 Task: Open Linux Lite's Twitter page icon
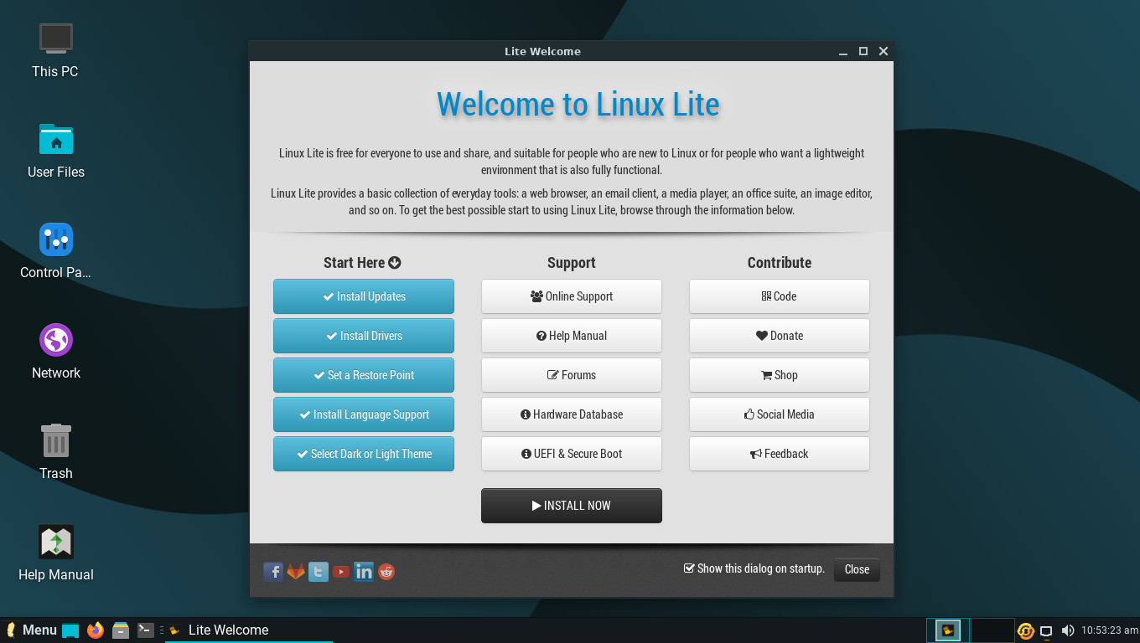pos(319,572)
